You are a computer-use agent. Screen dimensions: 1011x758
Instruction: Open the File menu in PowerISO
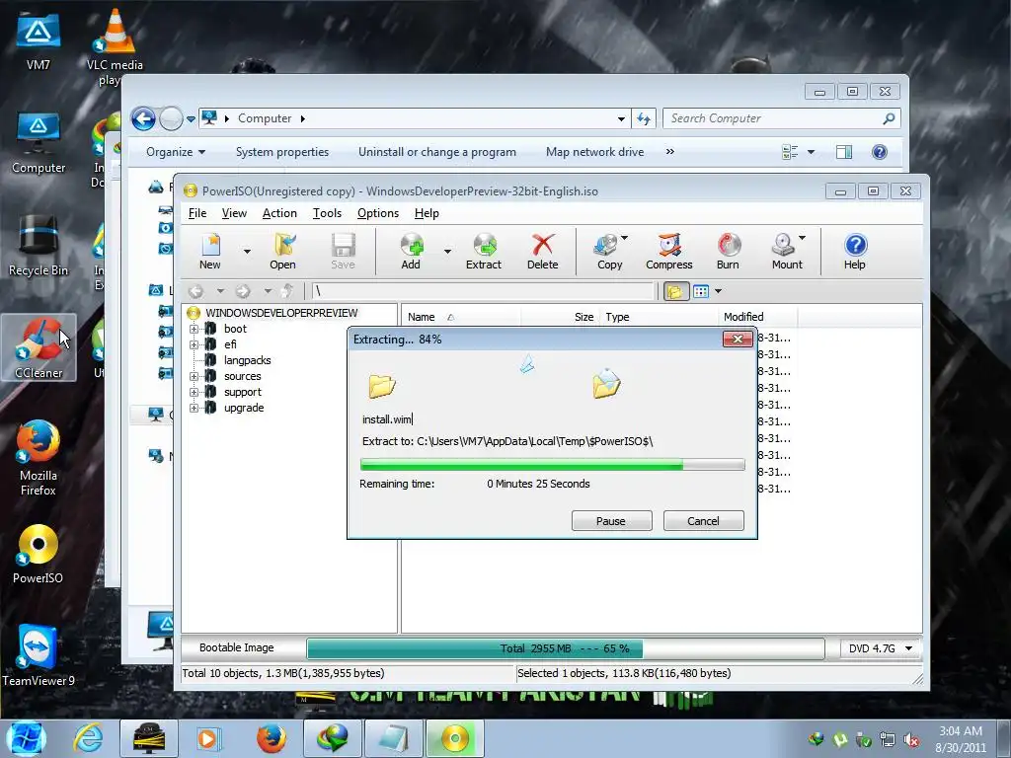coord(197,213)
